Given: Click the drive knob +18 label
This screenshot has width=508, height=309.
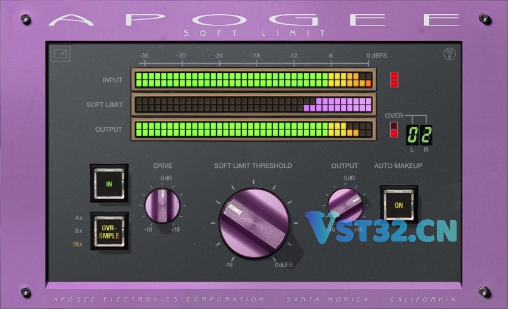Looking at the screenshot, I should click(x=175, y=230).
